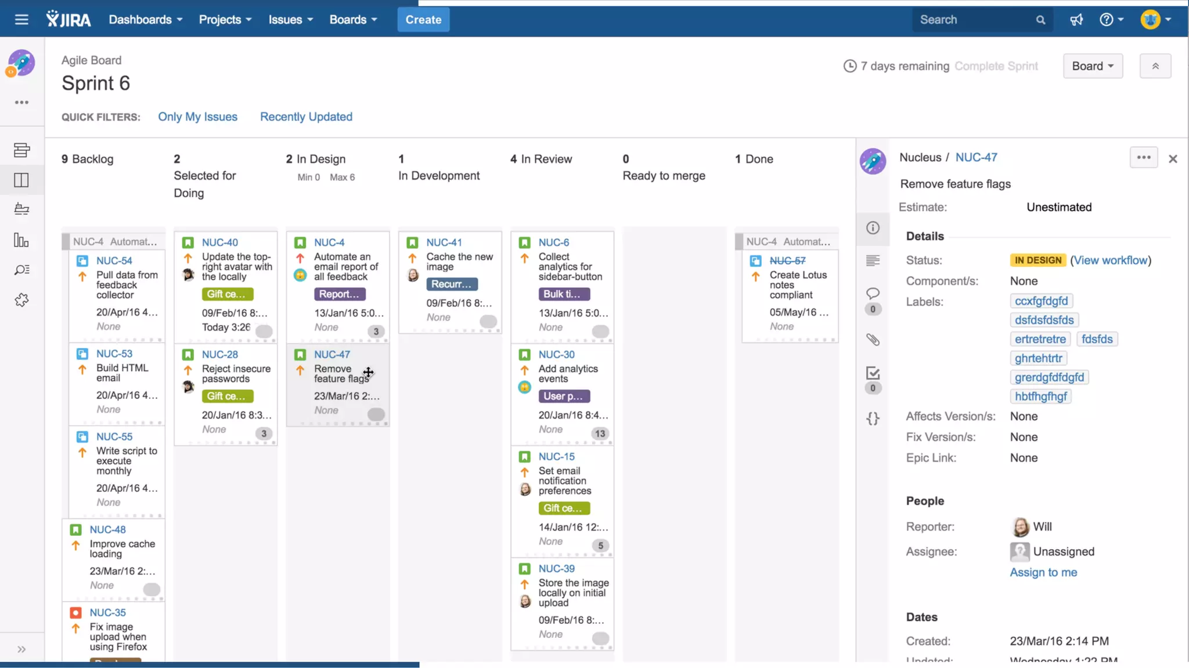
Task: Open the attachments paperclip icon in detail panel
Action: (x=873, y=340)
